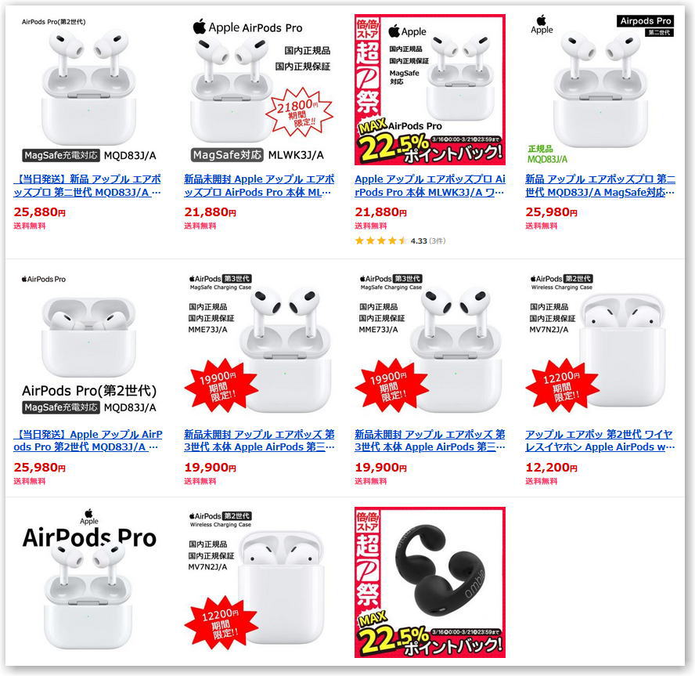
Task: Open the アップル エアポッ 第2世代 ワイヤレスイヤホン link
Action: pyautogui.click(x=600, y=440)
